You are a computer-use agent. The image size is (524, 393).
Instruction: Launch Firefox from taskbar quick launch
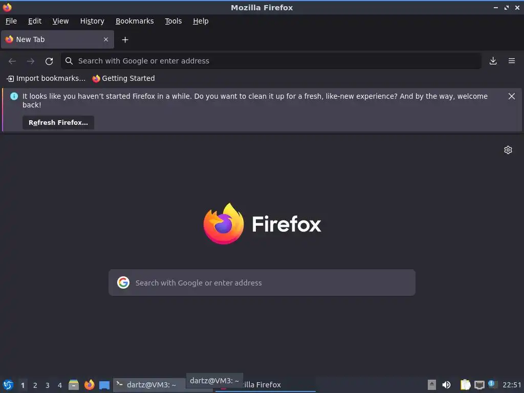pyautogui.click(x=89, y=385)
